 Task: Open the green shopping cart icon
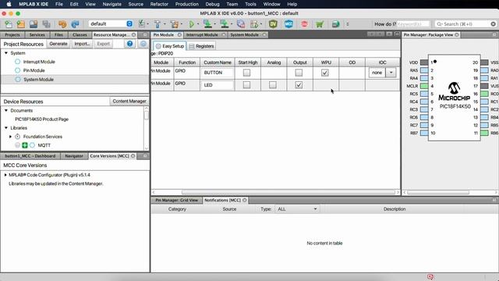(320, 24)
